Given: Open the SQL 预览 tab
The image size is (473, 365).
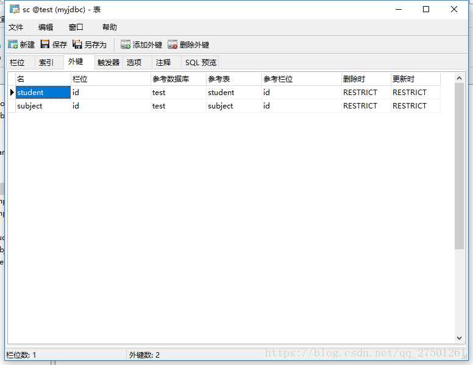Looking at the screenshot, I should (x=200, y=62).
